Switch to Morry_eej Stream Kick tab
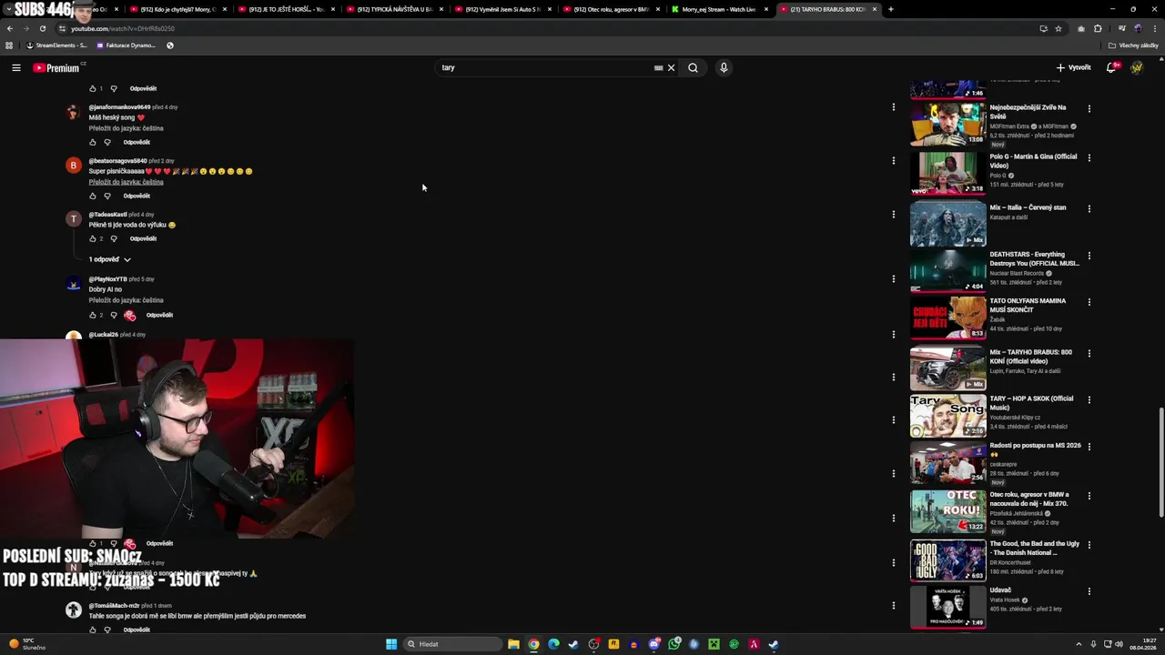The width and height of the screenshot is (1165, 655). tap(719, 9)
